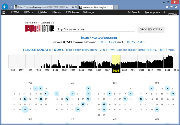The height and width of the screenshot is (125, 180).
Task: Open March 24 snapshot
Action: click(104, 110)
